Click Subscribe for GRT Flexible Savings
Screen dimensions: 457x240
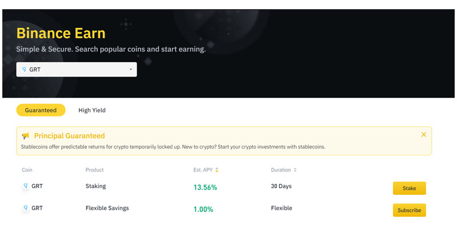pos(409,210)
